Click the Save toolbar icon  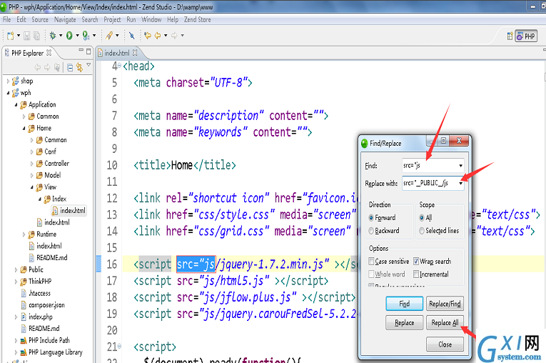click(x=27, y=36)
